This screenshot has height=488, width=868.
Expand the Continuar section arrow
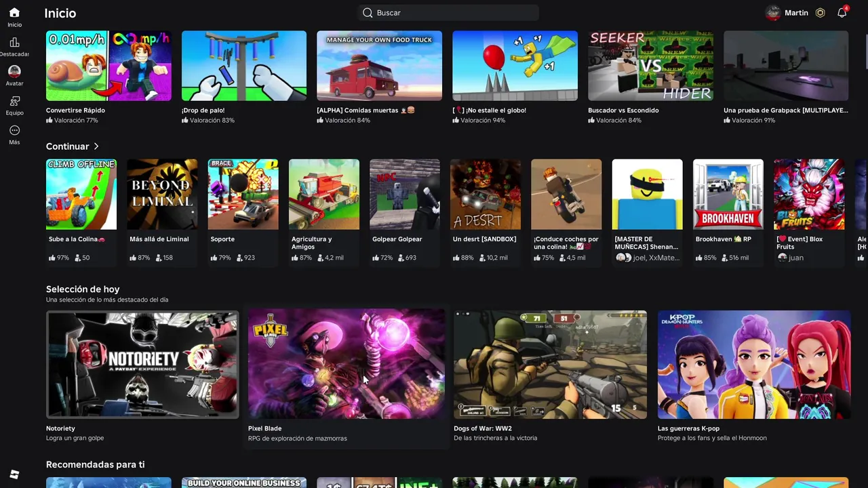point(96,146)
